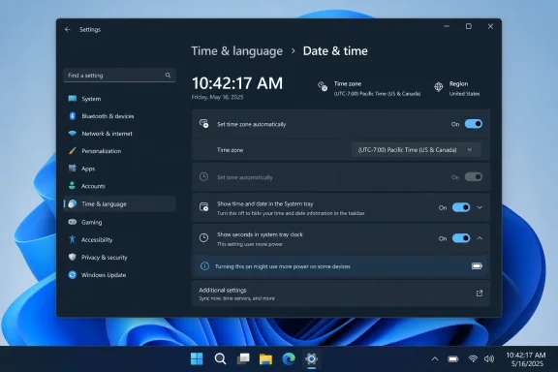Select the Personalization paintbrush icon
The height and width of the screenshot is (372, 558).
coord(73,151)
